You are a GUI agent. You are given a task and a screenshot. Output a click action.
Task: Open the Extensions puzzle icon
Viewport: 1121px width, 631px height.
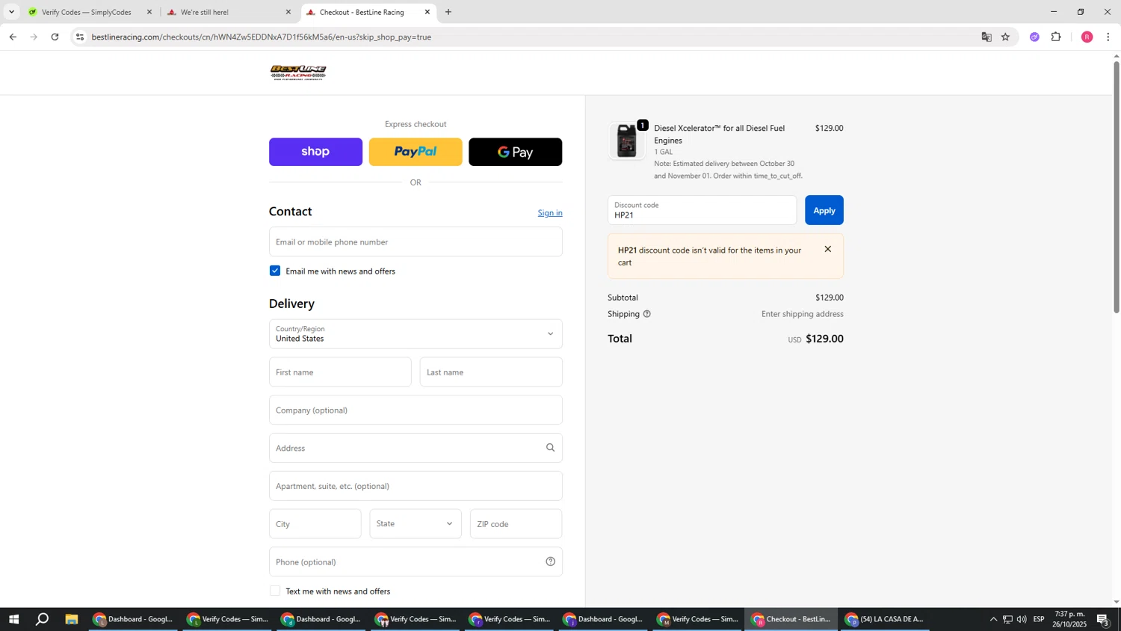pos(1056,37)
